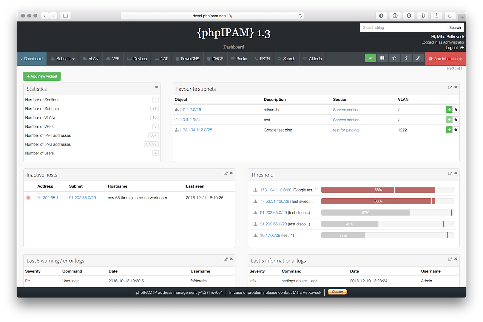Image resolution: width=483 pixels, height=322 pixels.
Task: Click inside the Search string input field
Action: [402, 27]
